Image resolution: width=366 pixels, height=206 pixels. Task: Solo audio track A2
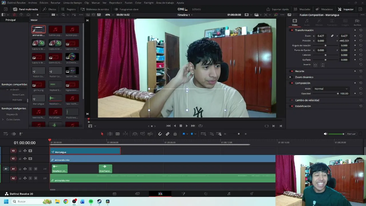pos(30,178)
